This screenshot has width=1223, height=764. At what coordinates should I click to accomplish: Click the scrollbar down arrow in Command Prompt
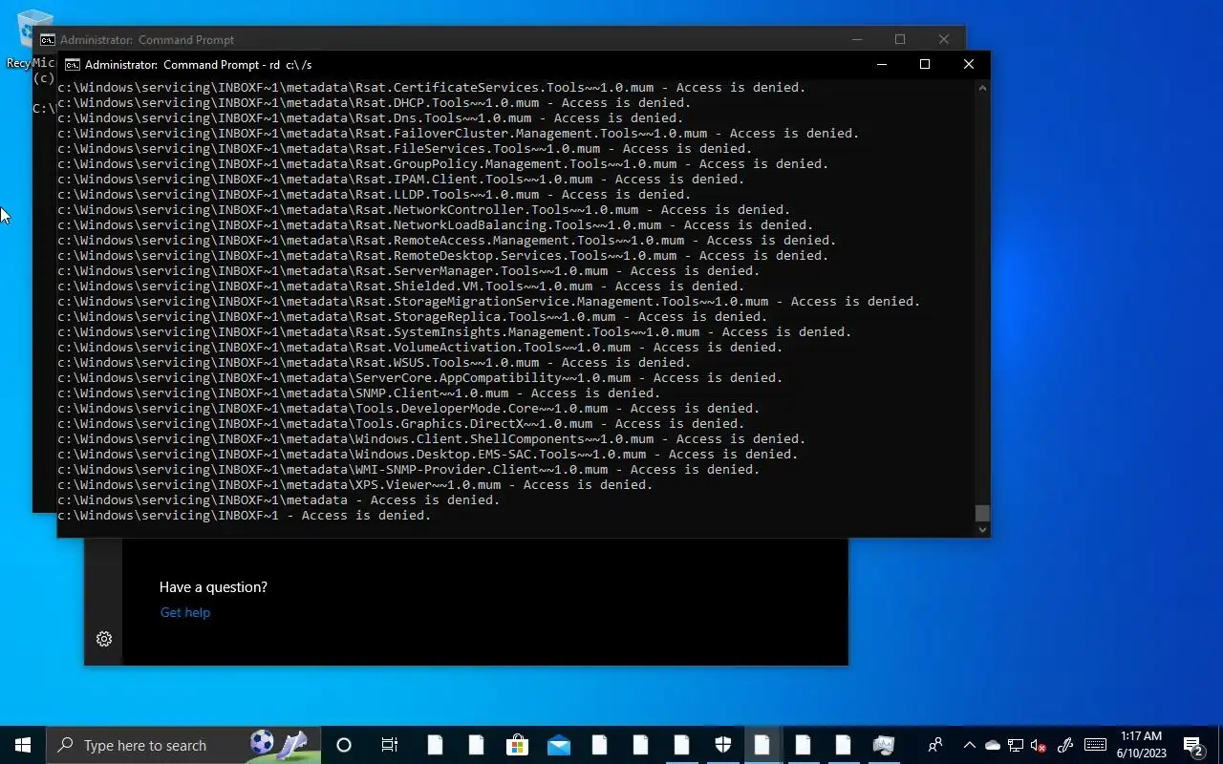982,529
